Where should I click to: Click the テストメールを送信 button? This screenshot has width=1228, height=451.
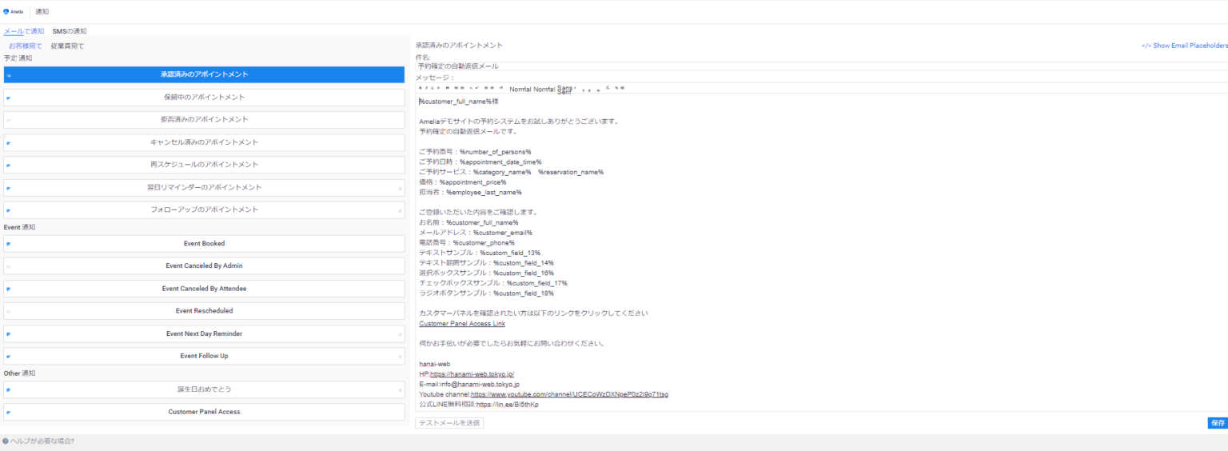pyautogui.click(x=449, y=422)
